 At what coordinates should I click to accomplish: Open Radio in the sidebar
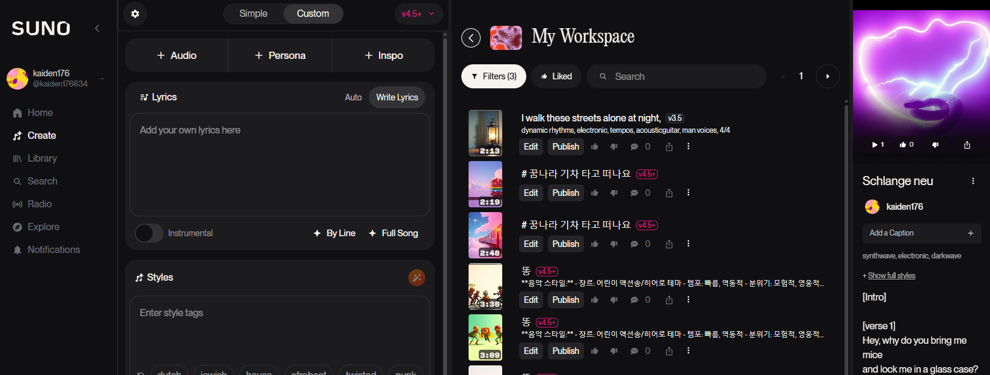pyautogui.click(x=32, y=204)
